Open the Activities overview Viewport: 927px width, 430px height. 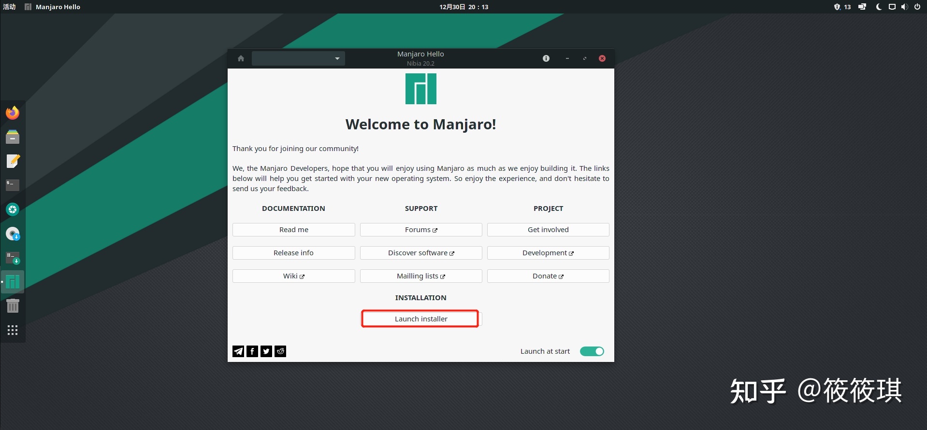(9, 7)
